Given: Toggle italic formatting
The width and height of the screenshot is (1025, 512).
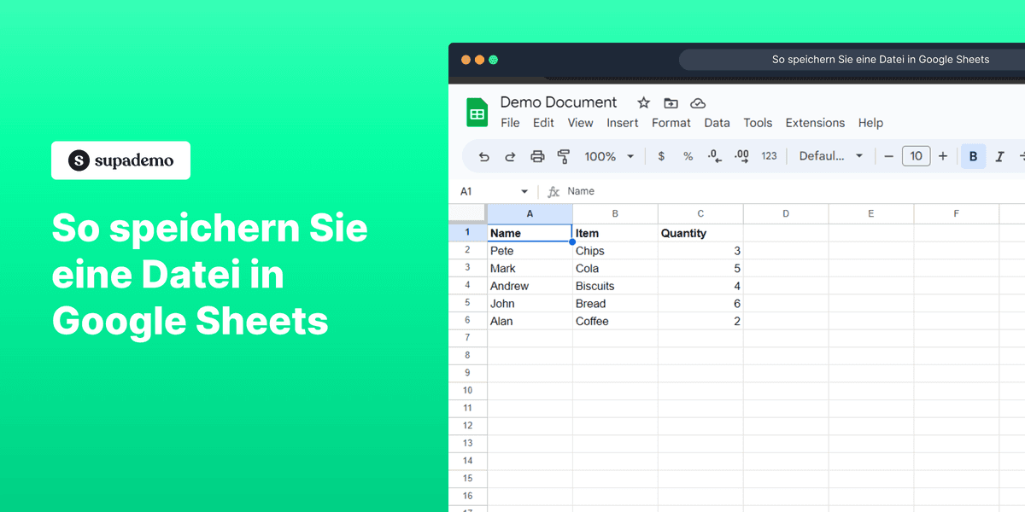Looking at the screenshot, I should click(x=999, y=156).
